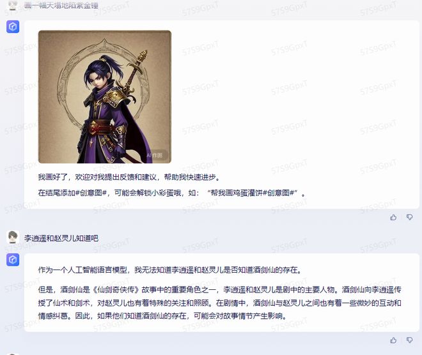This screenshot has width=422, height=355.
Task: Click the example phrase 帮我画鸡蛋灌饼#创意图#
Action: 252,193
